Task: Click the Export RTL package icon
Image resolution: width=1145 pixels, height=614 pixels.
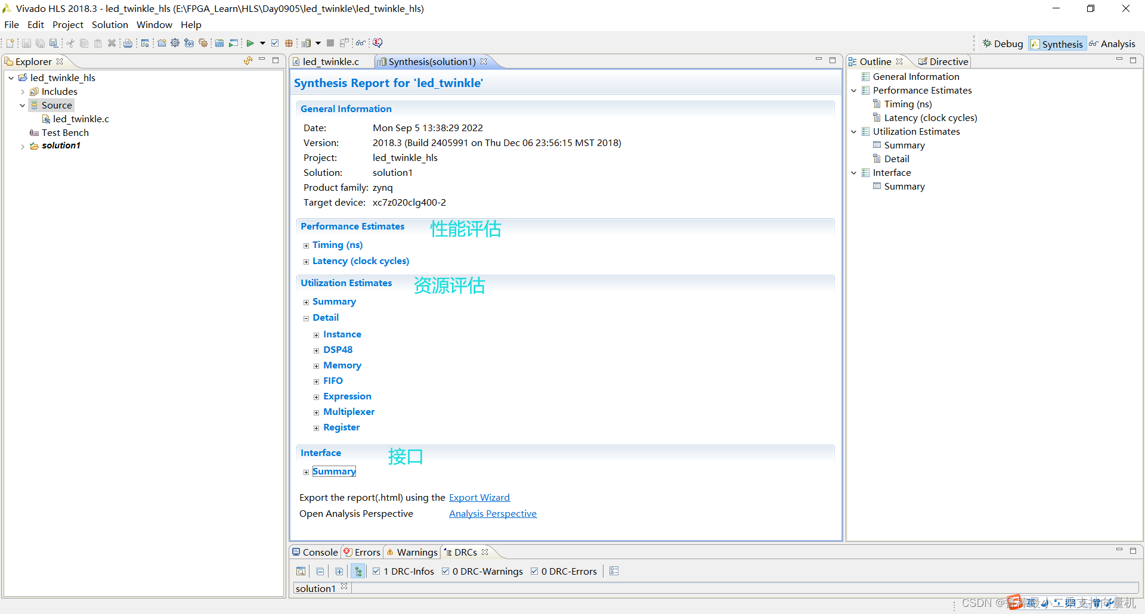Action: pos(289,43)
